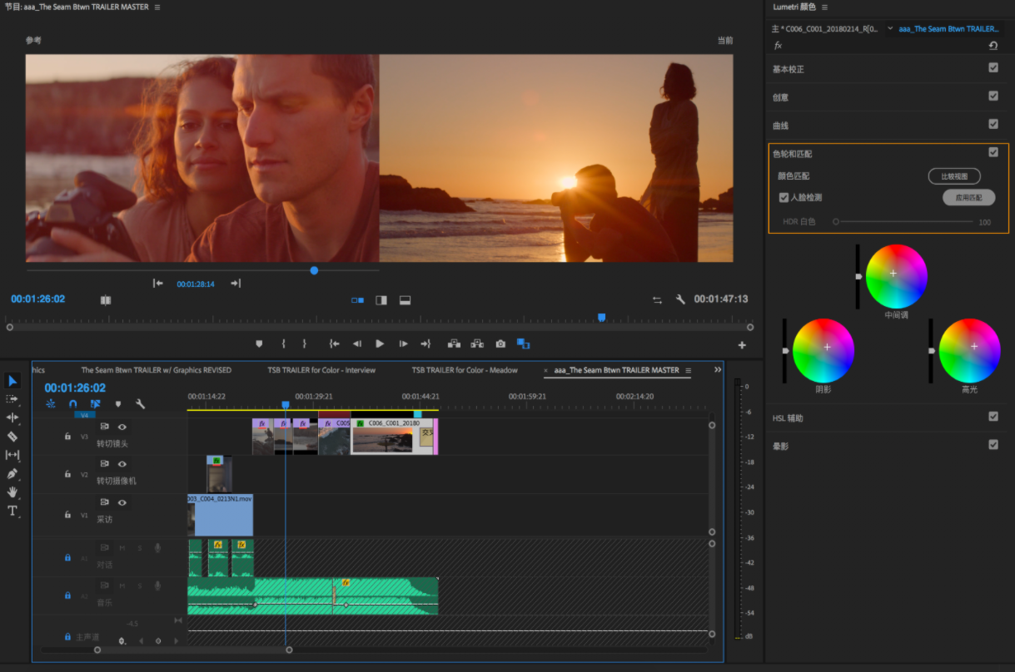Toggle the timeline Snap magnet icon

point(73,404)
